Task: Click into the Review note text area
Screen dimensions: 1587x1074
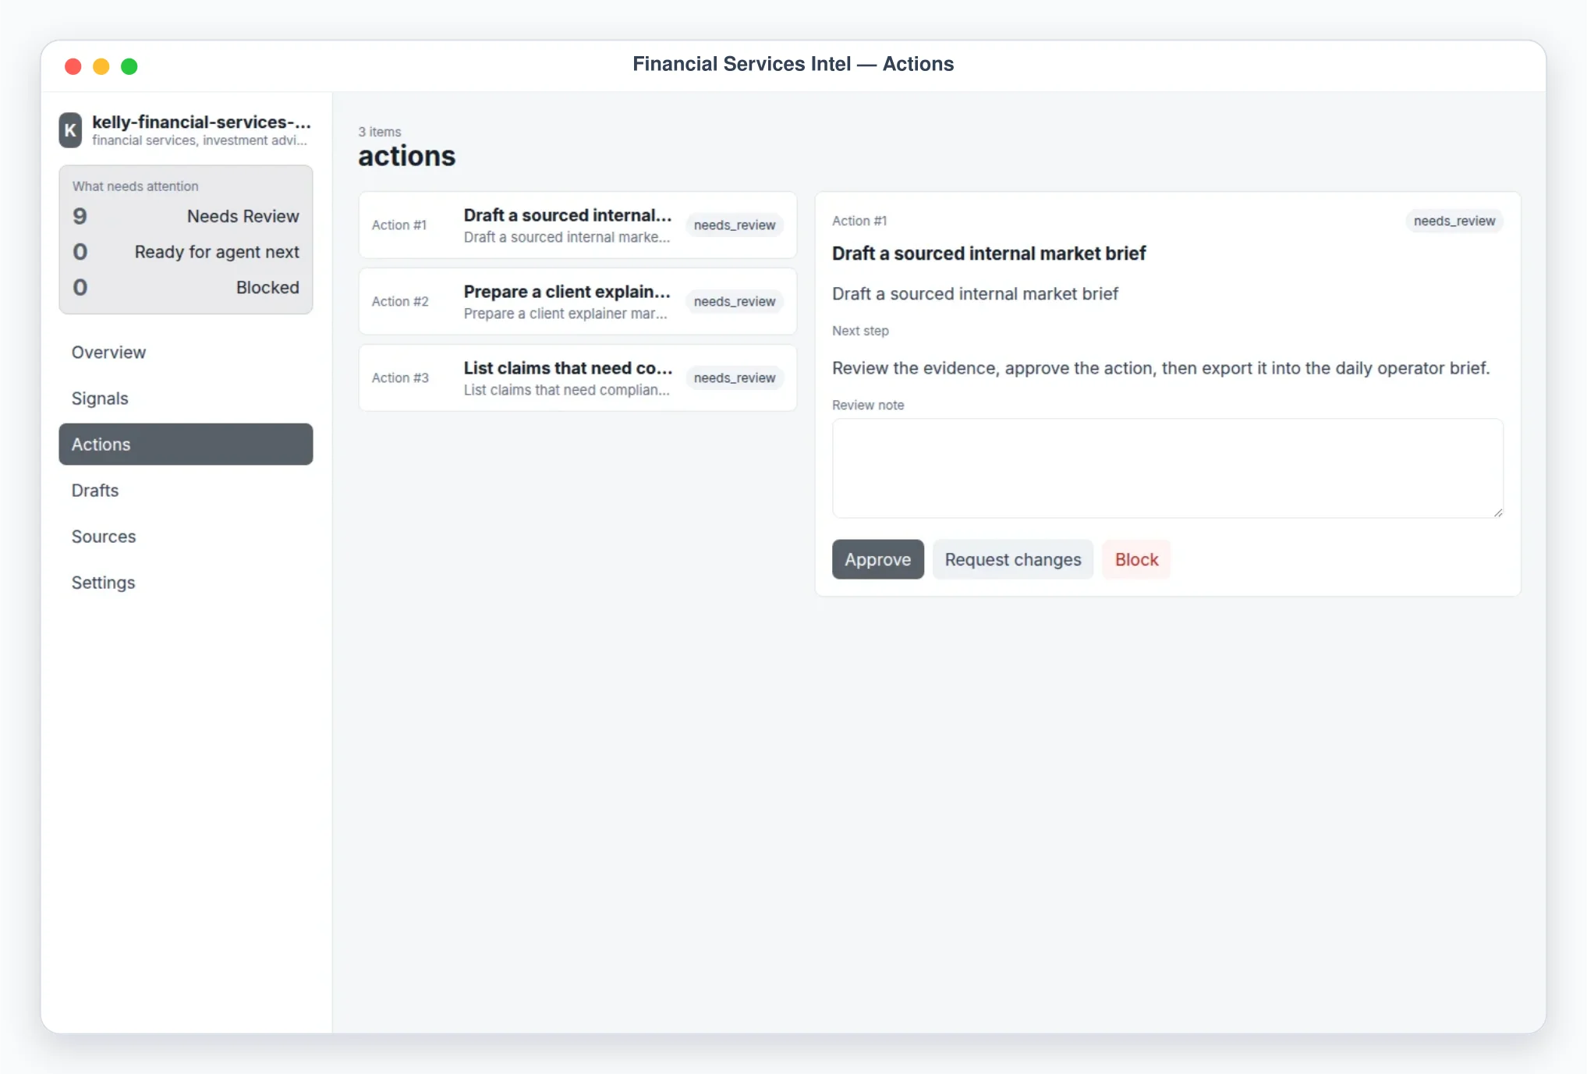Action: (1167, 468)
